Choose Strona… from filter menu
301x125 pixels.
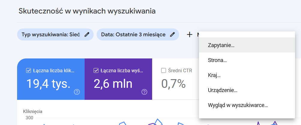click(x=247, y=60)
